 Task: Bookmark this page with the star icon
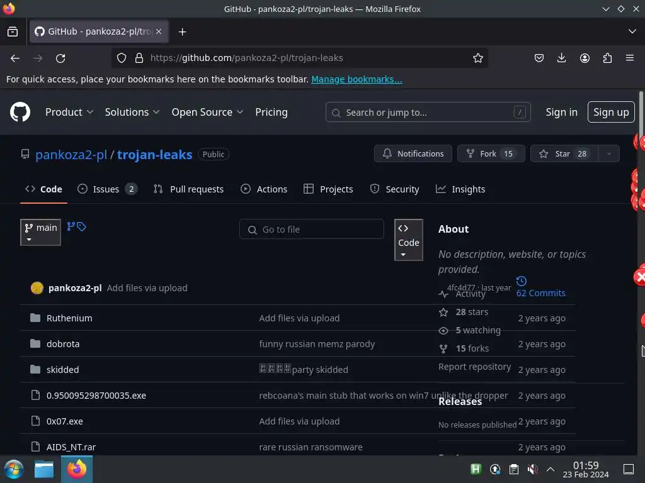(477, 58)
